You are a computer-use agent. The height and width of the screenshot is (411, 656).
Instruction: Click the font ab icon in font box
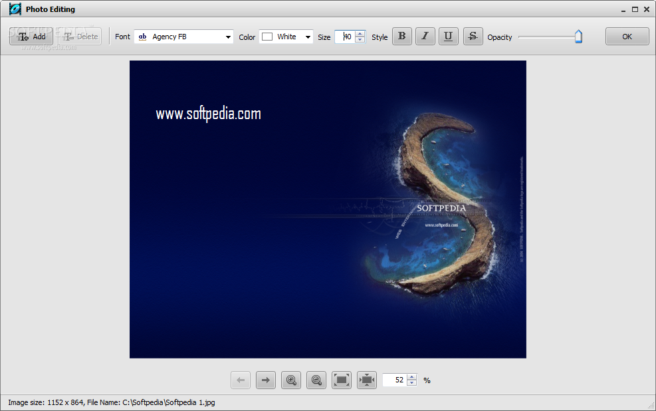pyautogui.click(x=143, y=37)
